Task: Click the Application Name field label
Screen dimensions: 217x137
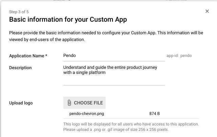Action: pos(26,56)
